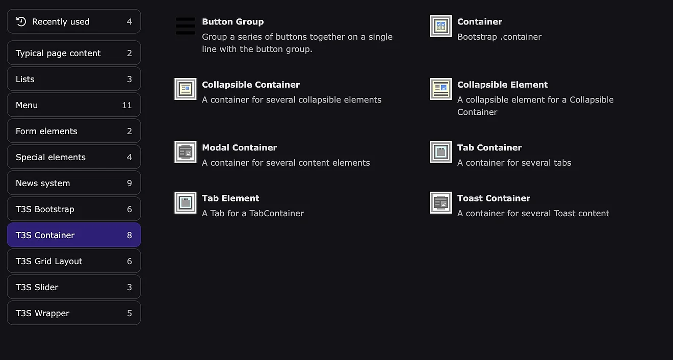This screenshot has width=673, height=360.
Task: Click the Button Group hamburger icon
Action: pos(186,26)
